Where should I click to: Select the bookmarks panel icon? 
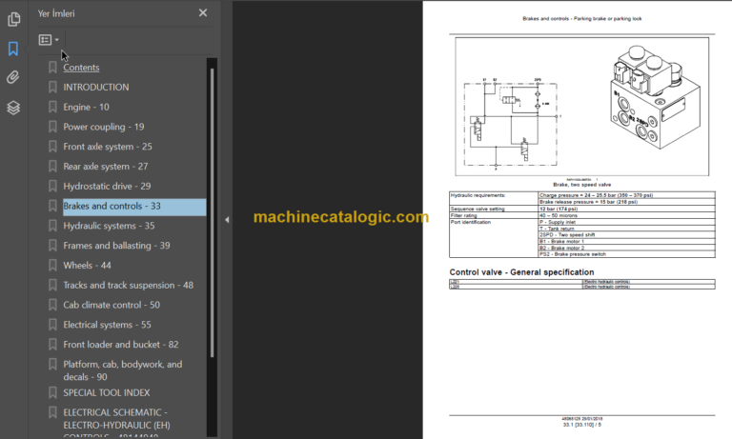tap(13, 49)
